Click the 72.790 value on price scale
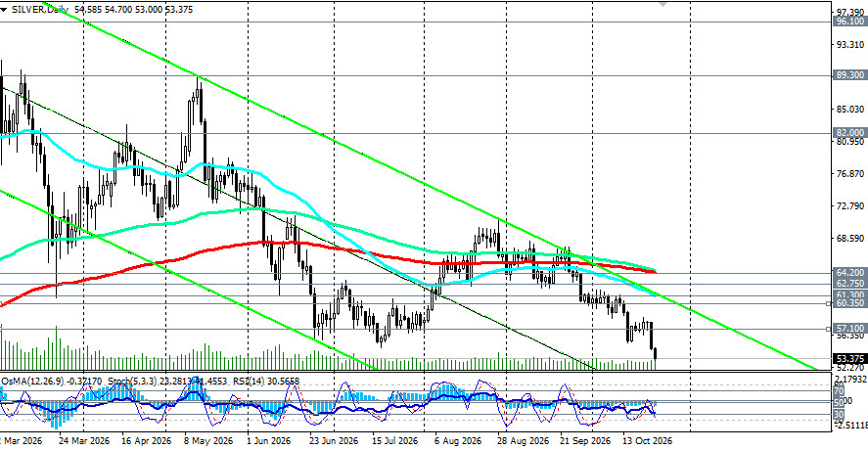This screenshot has height=450, width=868. (x=849, y=205)
